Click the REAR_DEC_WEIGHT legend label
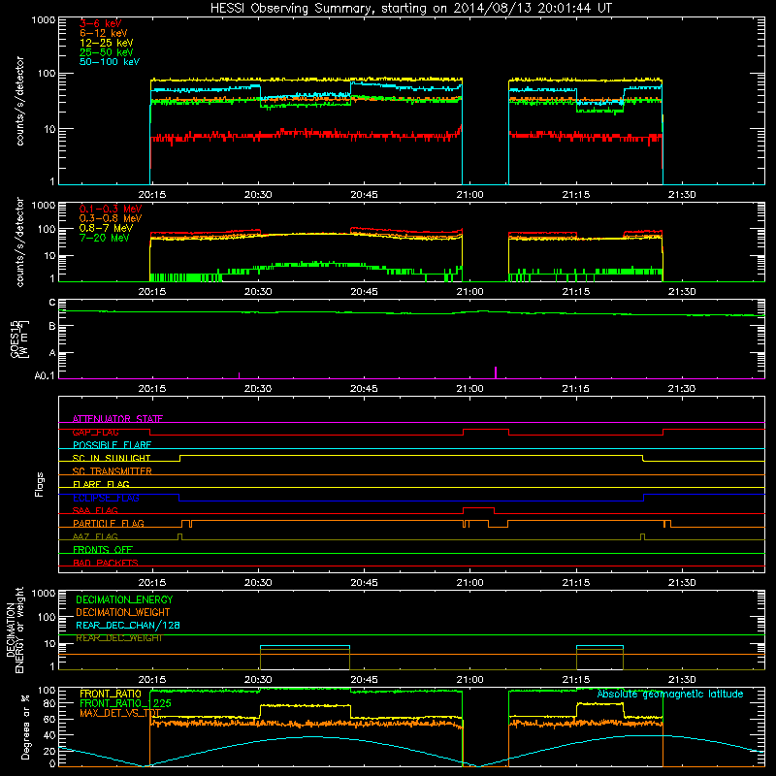Image resolution: width=776 pixels, height=776 pixels. pyautogui.click(x=119, y=638)
